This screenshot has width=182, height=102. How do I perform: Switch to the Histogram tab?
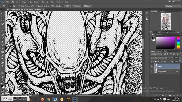click(162, 11)
